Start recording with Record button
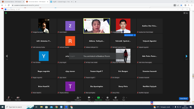Image resolution: width=194 pixels, height=109 pixels. pyautogui.click(x=107, y=98)
